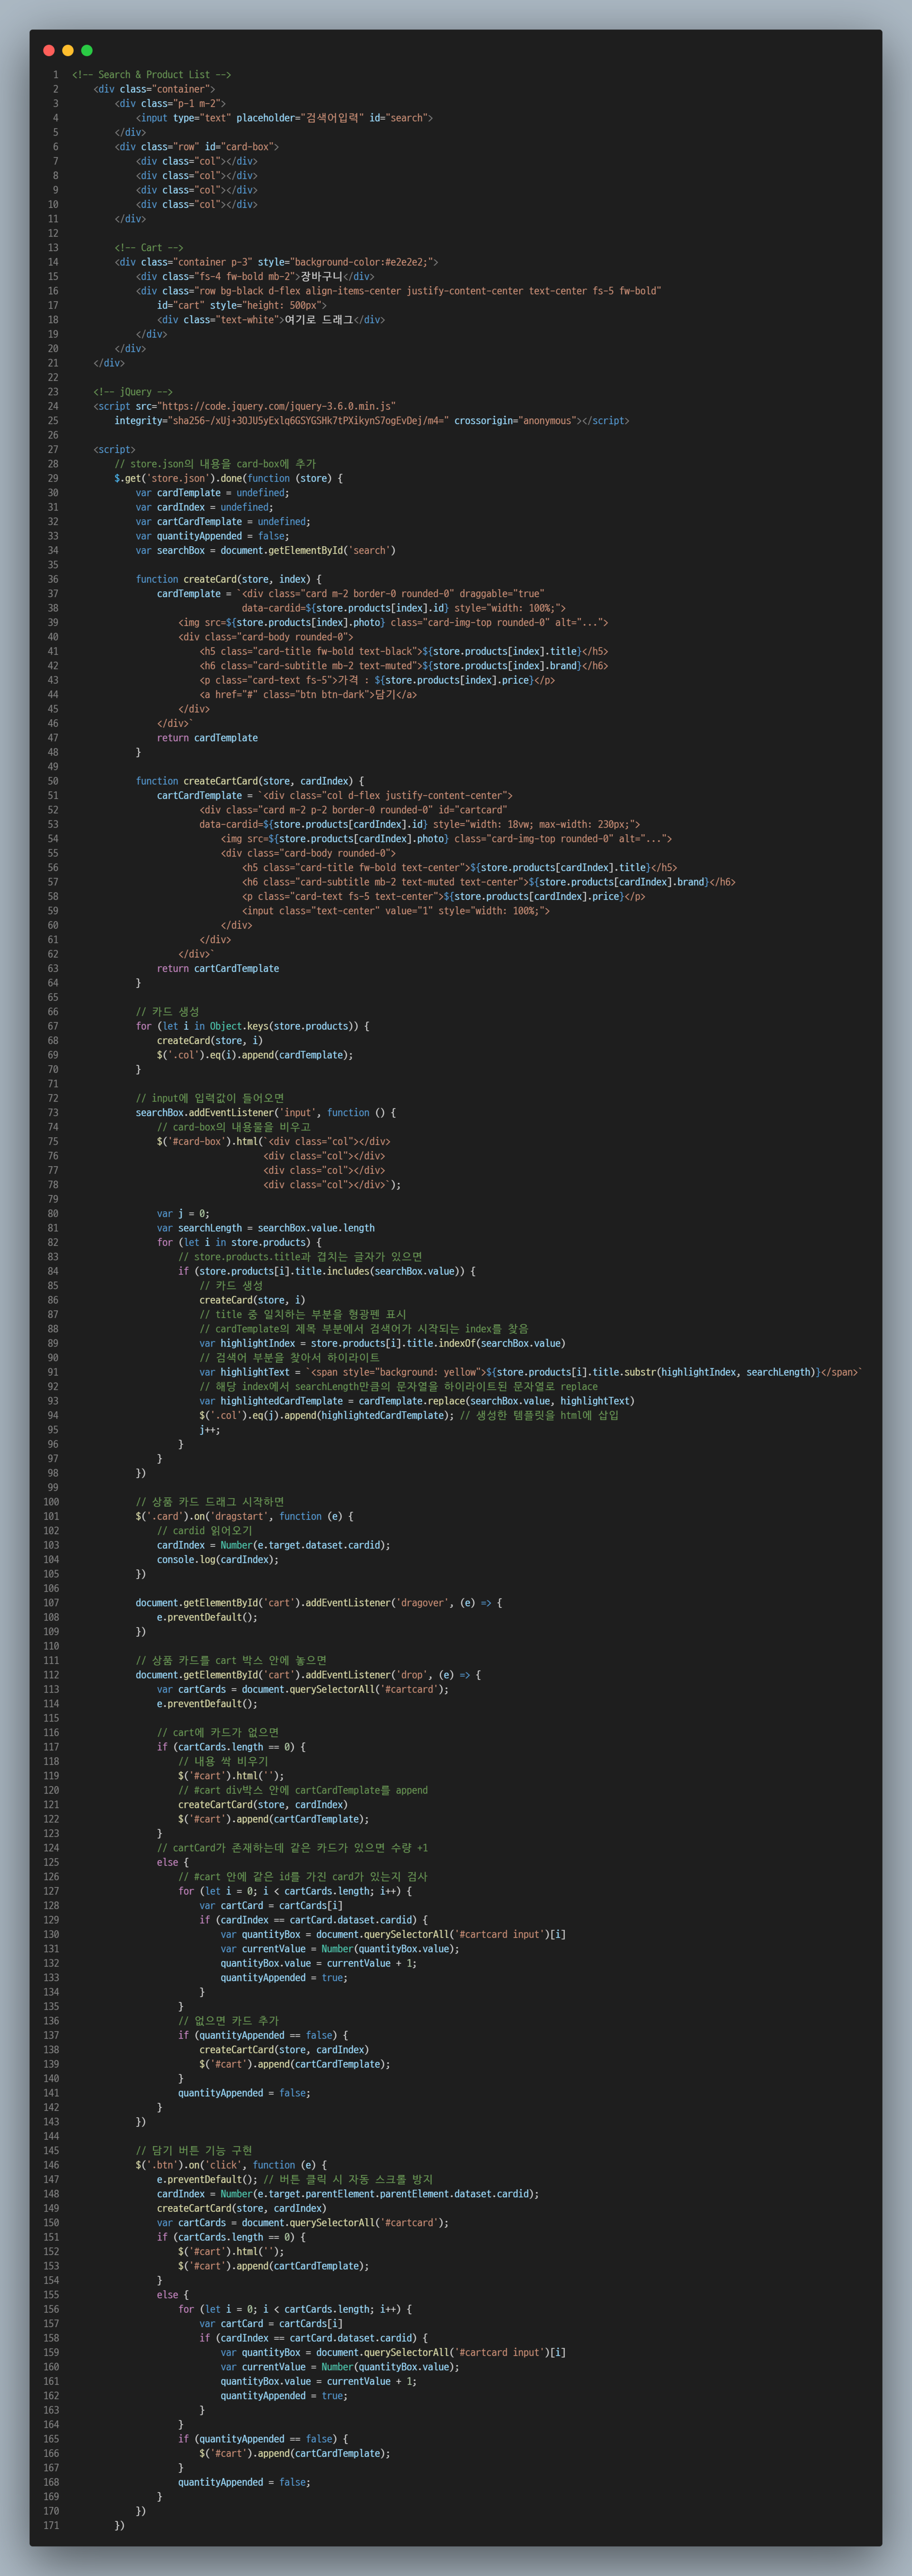Click the "$('.card').on('dragstart'" line
The width and height of the screenshot is (912, 2576).
point(244,1517)
